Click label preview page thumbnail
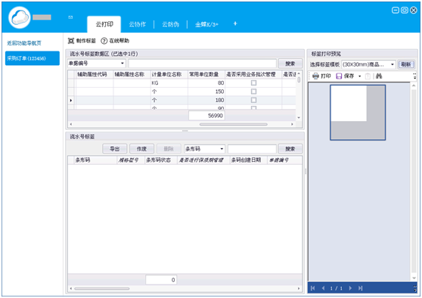Viewport: 422px width, 298px height. (358, 113)
